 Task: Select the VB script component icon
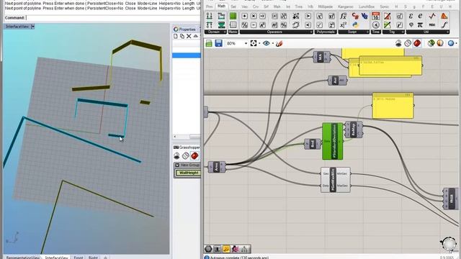click(364, 16)
